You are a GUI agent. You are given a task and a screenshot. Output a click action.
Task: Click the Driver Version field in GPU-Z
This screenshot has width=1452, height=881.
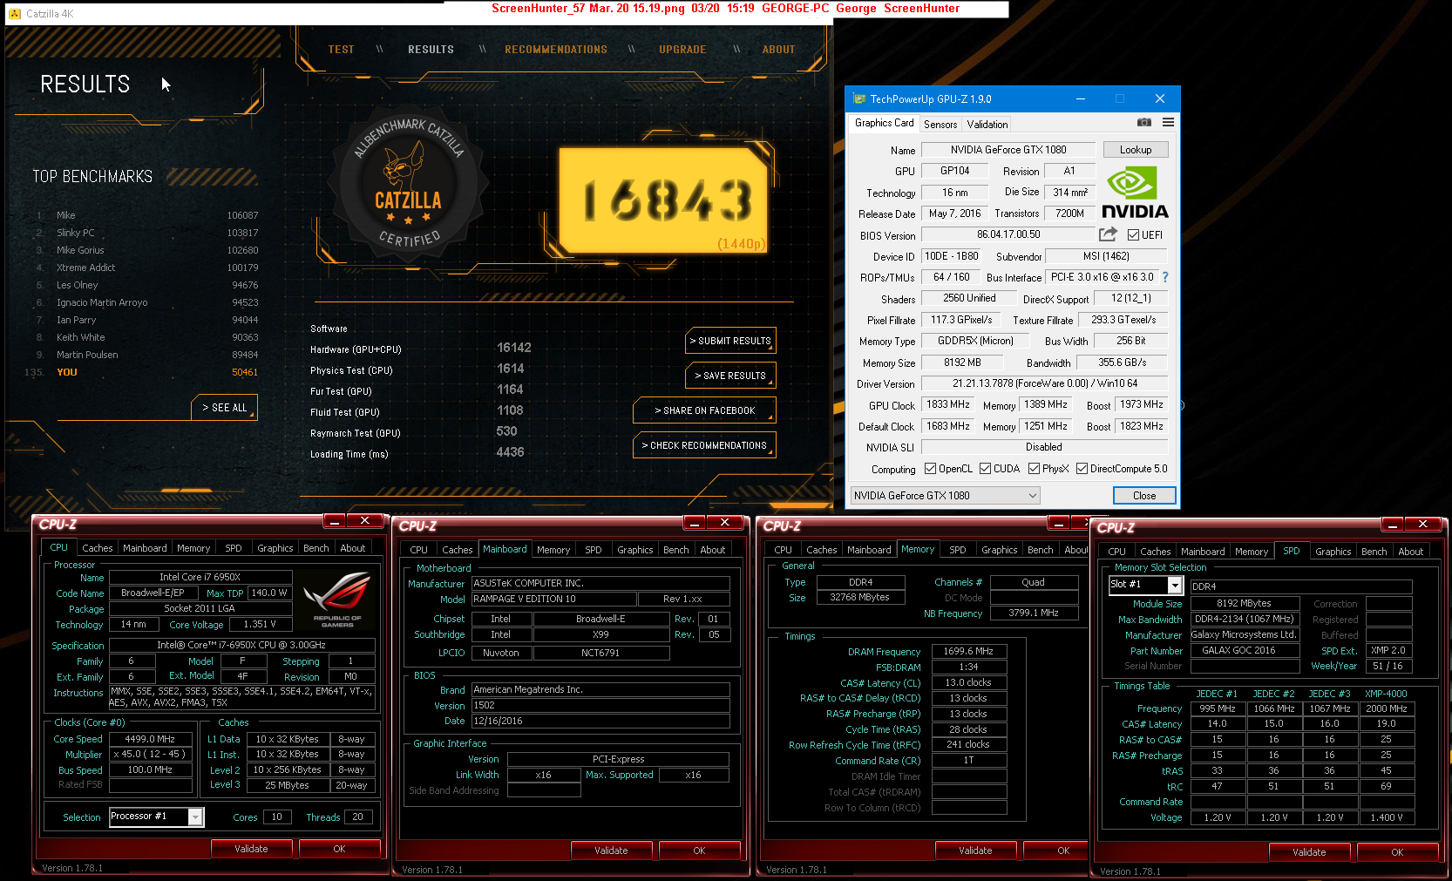click(1044, 383)
